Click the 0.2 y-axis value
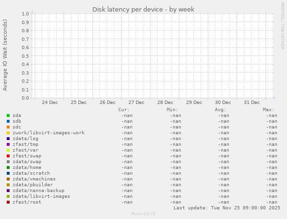 pos(25,81)
